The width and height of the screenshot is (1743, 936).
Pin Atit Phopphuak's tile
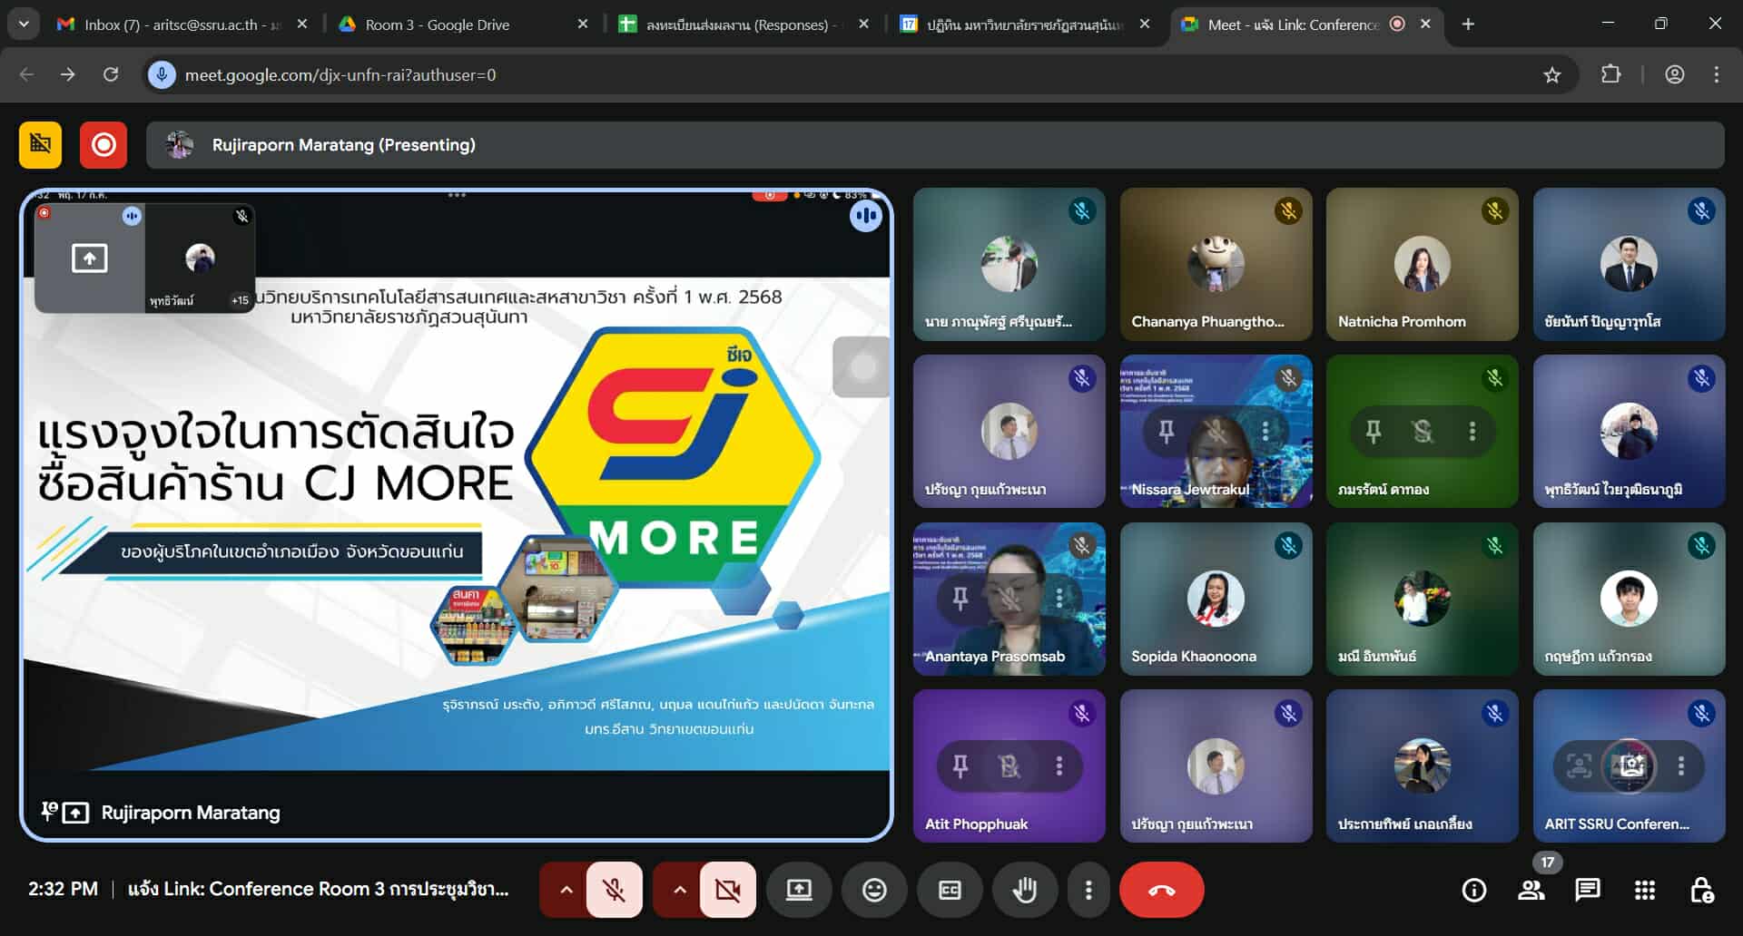[x=960, y=766]
